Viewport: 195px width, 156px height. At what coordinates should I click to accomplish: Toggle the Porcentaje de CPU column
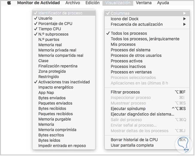[55, 24]
